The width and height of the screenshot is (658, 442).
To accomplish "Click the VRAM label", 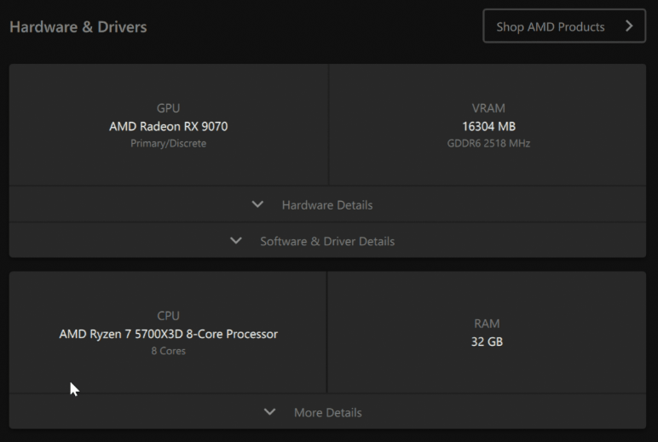I will [488, 108].
